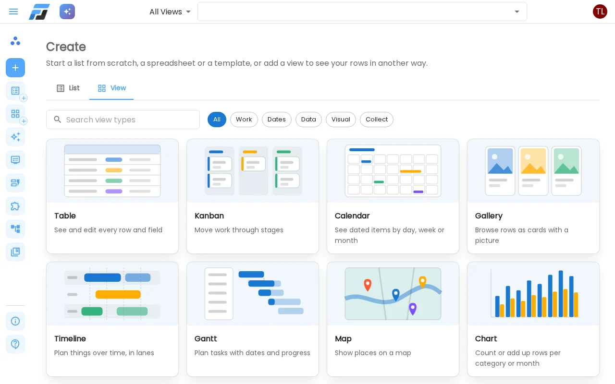Open the purple AI sparkle assistant button
This screenshot has width=615, height=384.
point(67,12)
